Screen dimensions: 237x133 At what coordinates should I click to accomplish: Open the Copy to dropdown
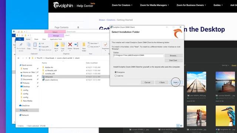63,47
